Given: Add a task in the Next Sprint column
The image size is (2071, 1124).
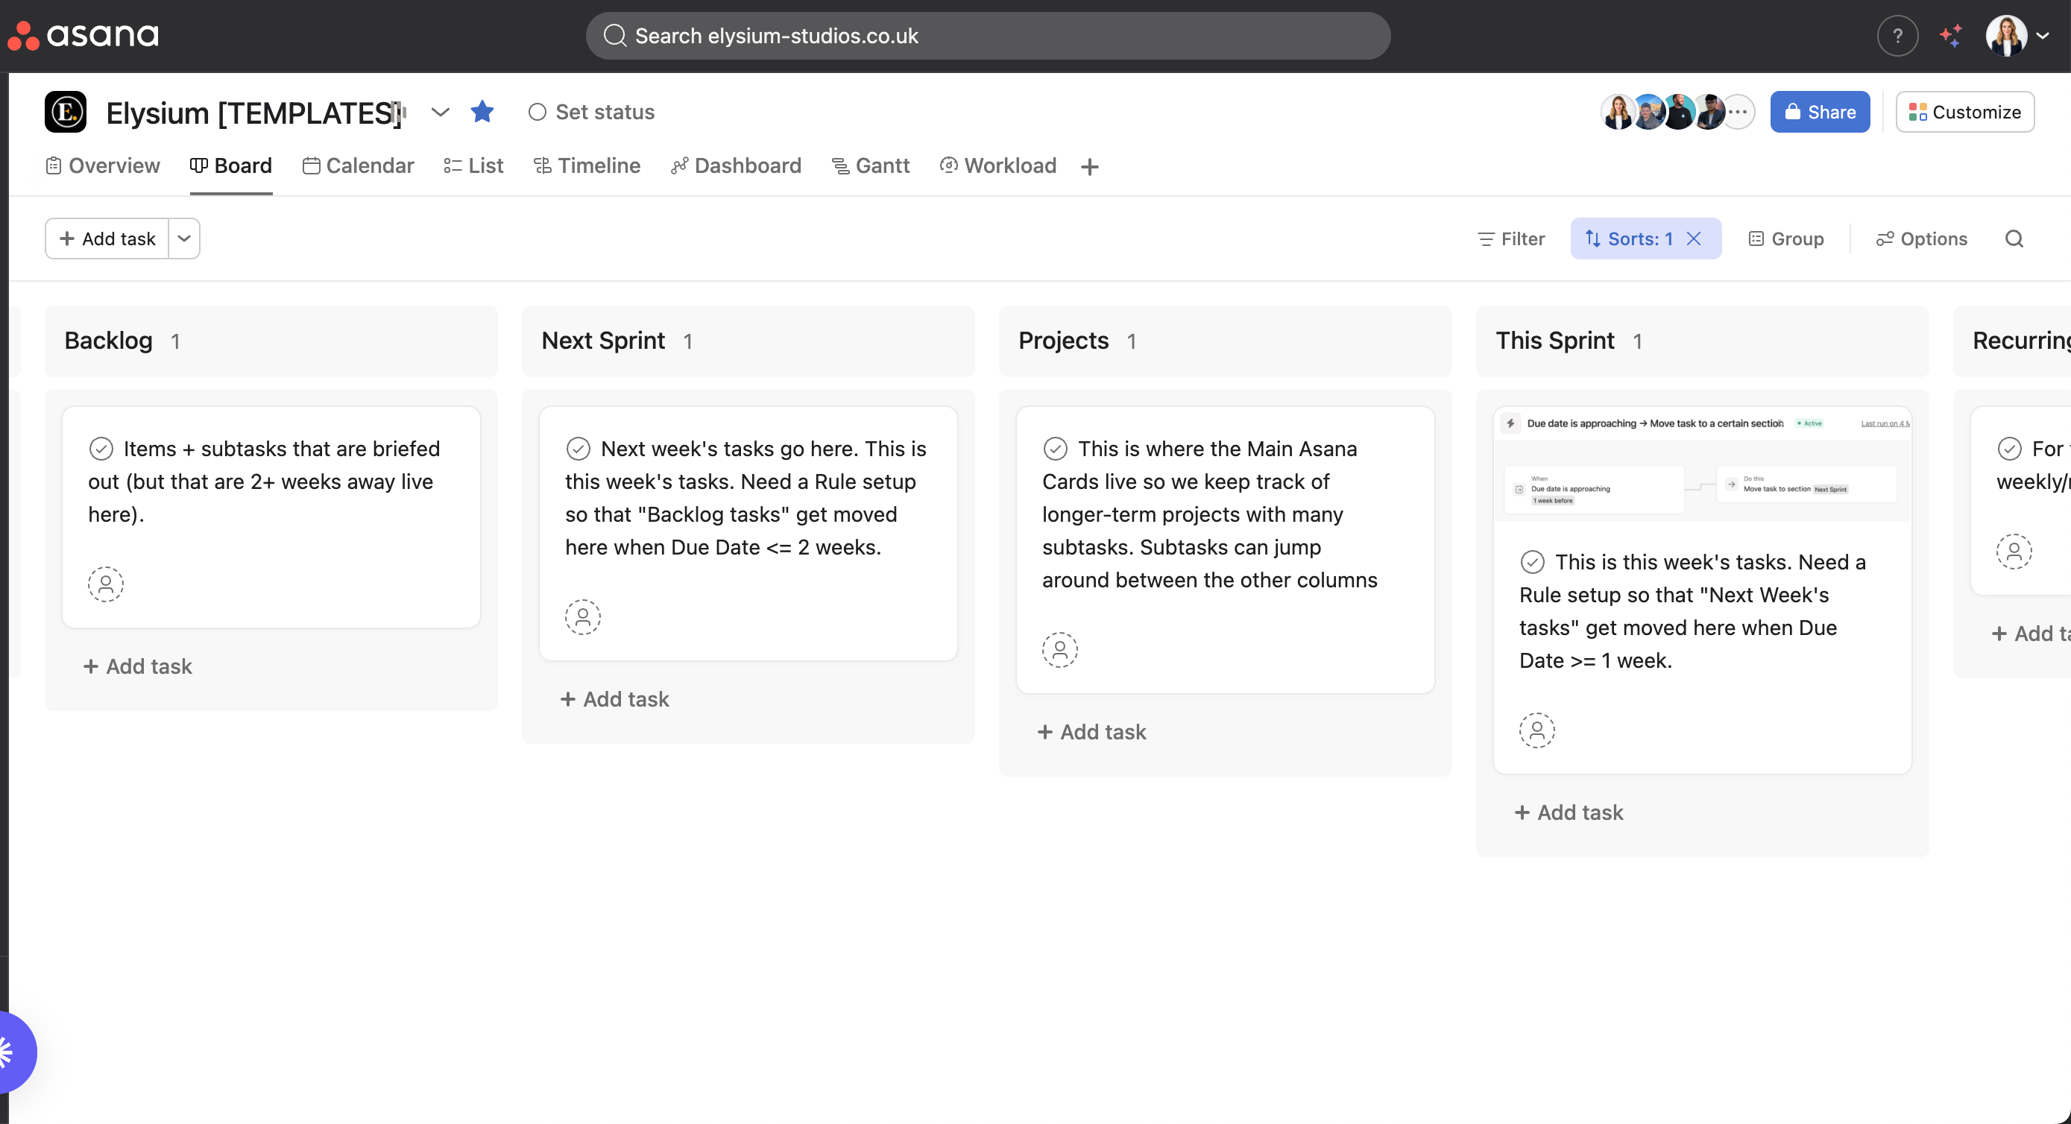Looking at the screenshot, I should click(x=615, y=699).
